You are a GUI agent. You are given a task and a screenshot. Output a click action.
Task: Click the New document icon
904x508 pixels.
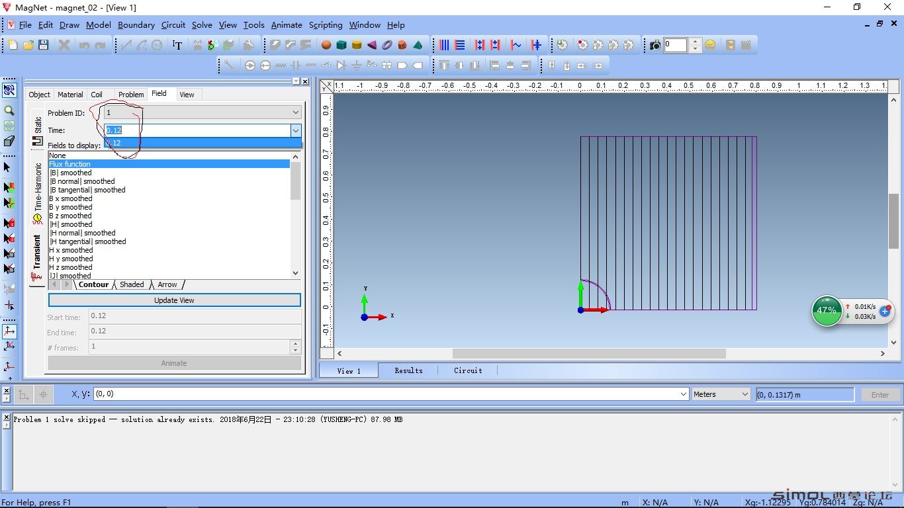click(x=13, y=45)
